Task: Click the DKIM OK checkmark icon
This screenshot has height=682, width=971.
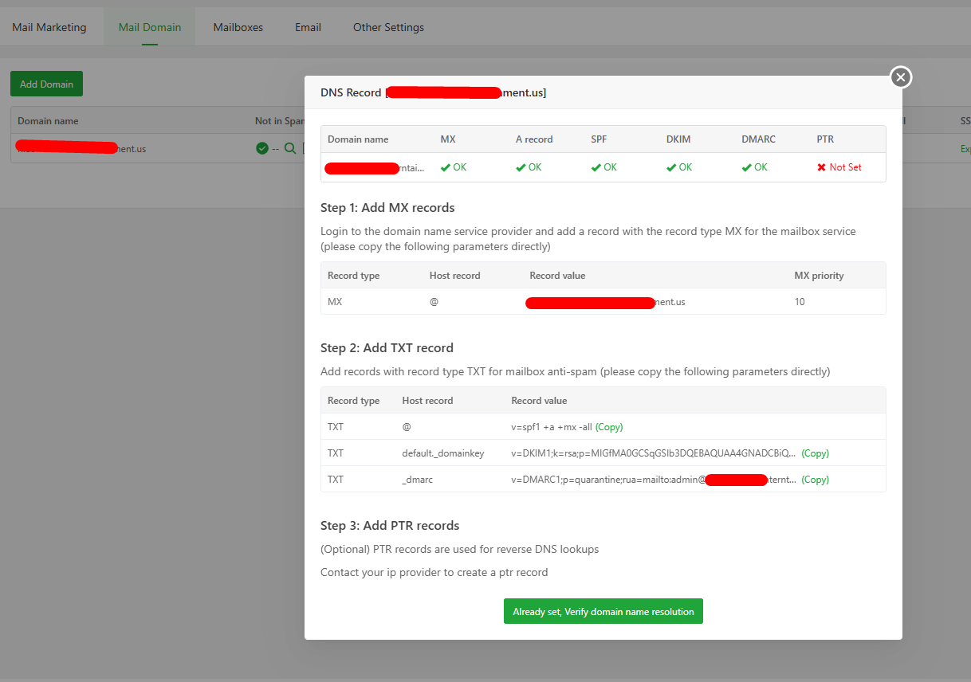Action: coord(671,167)
